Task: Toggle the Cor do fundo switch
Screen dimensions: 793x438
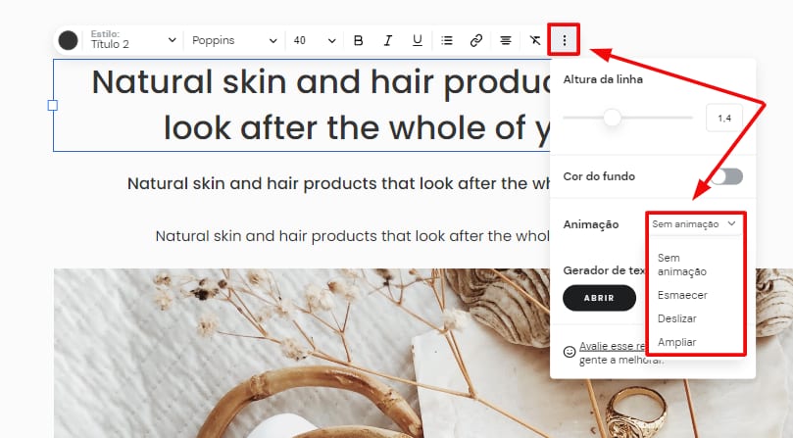Action: click(x=726, y=176)
